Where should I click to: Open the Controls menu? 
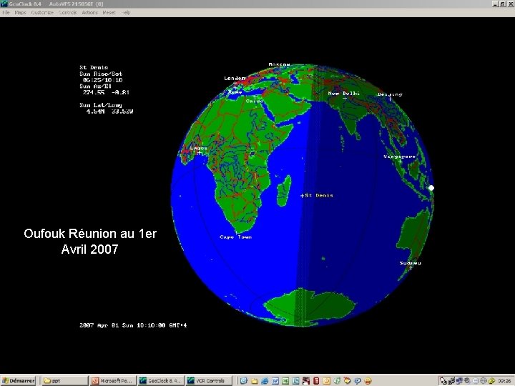(68, 12)
